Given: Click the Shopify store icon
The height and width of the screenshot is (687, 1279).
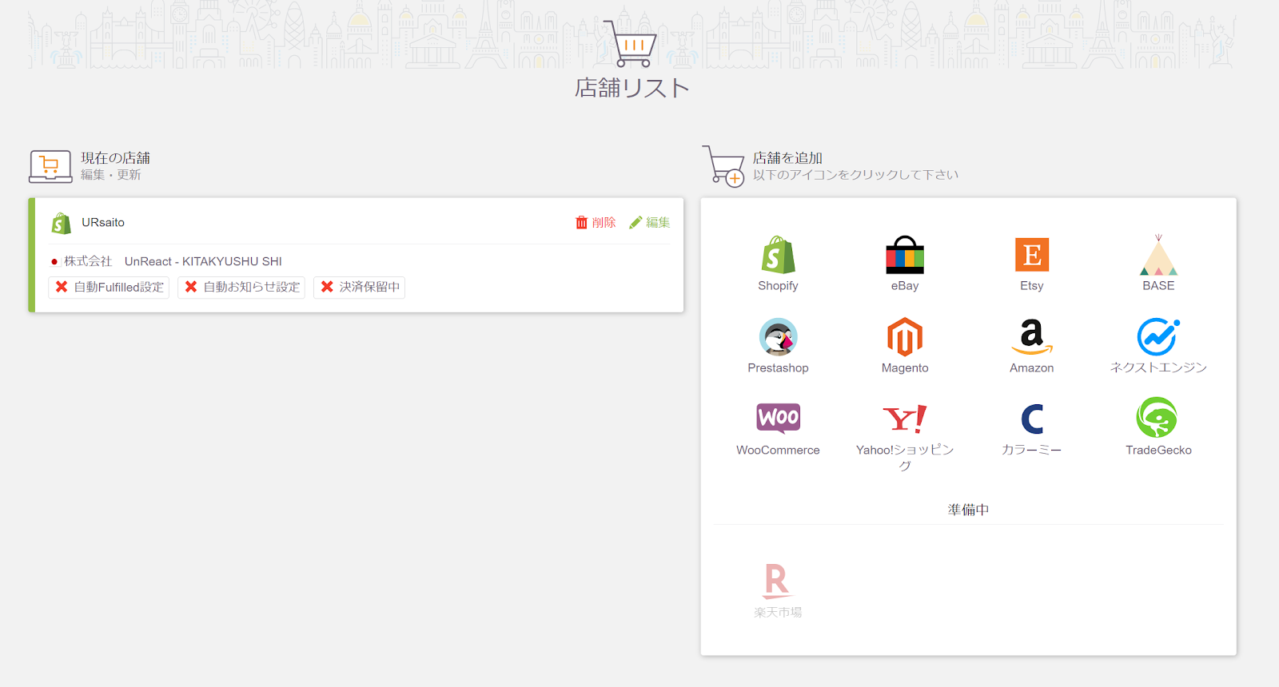Looking at the screenshot, I should click(x=778, y=256).
